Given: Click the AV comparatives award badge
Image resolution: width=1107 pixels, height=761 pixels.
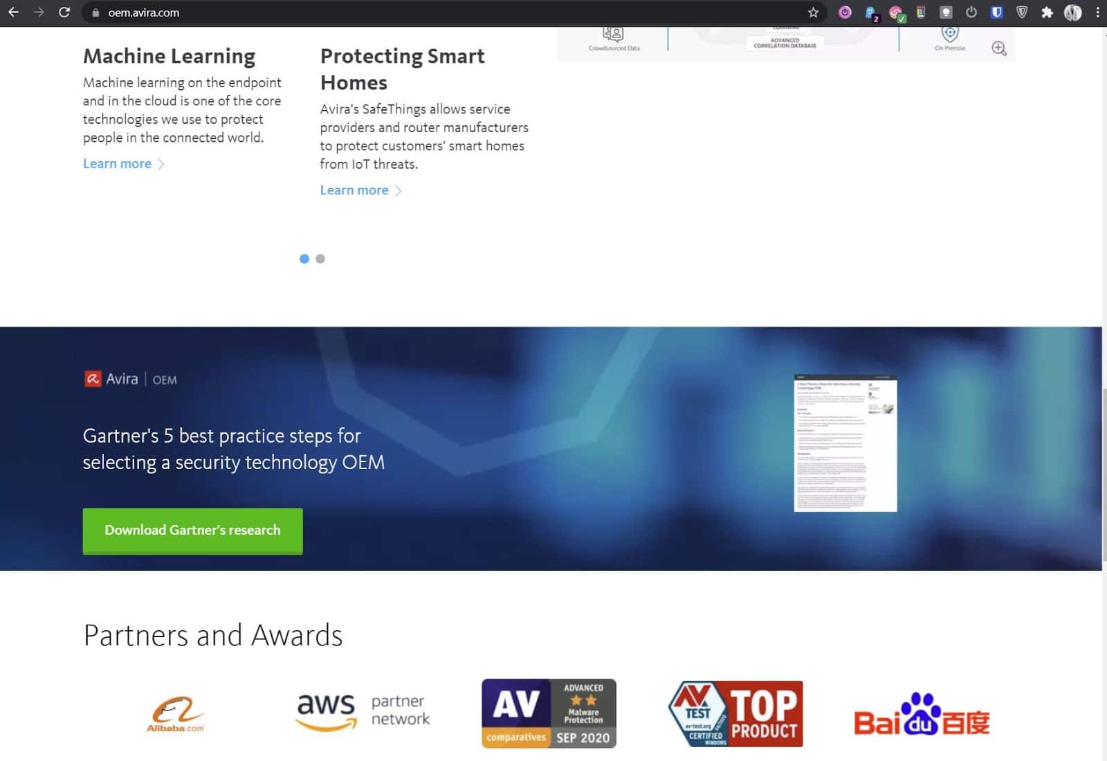Looking at the screenshot, I should coord(549,713).
